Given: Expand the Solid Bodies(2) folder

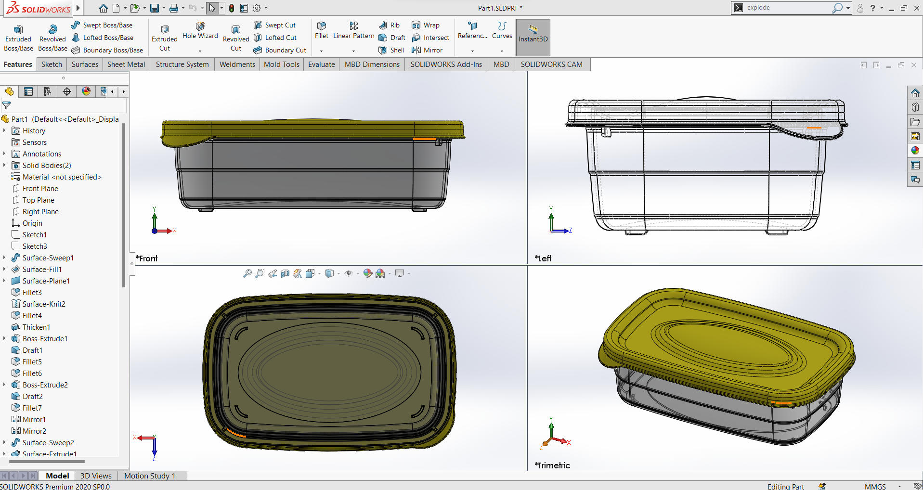Looking at the screenshot, I should point(4,165).
